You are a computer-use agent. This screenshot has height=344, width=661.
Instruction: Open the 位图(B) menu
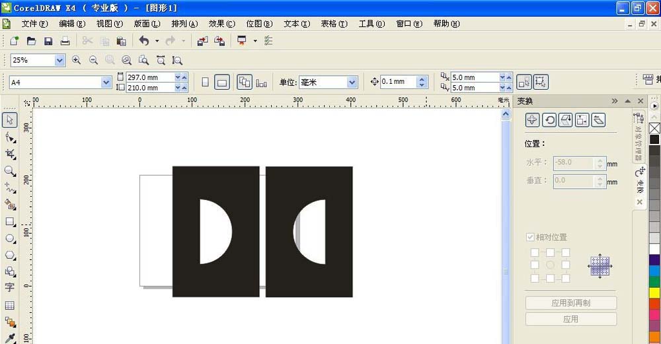260,24
